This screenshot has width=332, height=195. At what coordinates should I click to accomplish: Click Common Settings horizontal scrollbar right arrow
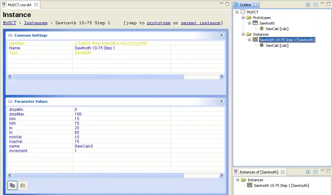(x=221, y=77)
